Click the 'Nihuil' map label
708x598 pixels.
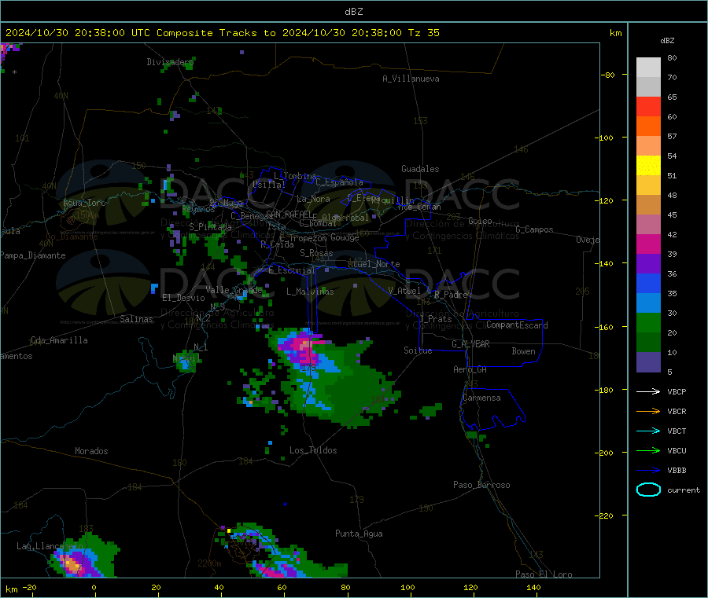[187, 358]
